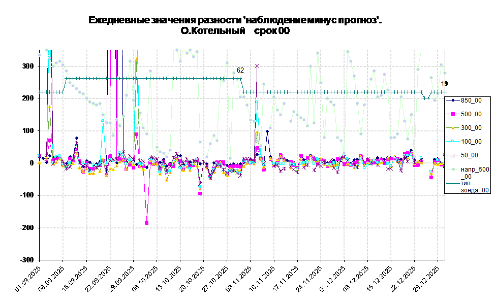Click the cyan square marker in legend
The width and height of the screenshot is (496, 304).
pyautogui.click(x=452, y=142)
